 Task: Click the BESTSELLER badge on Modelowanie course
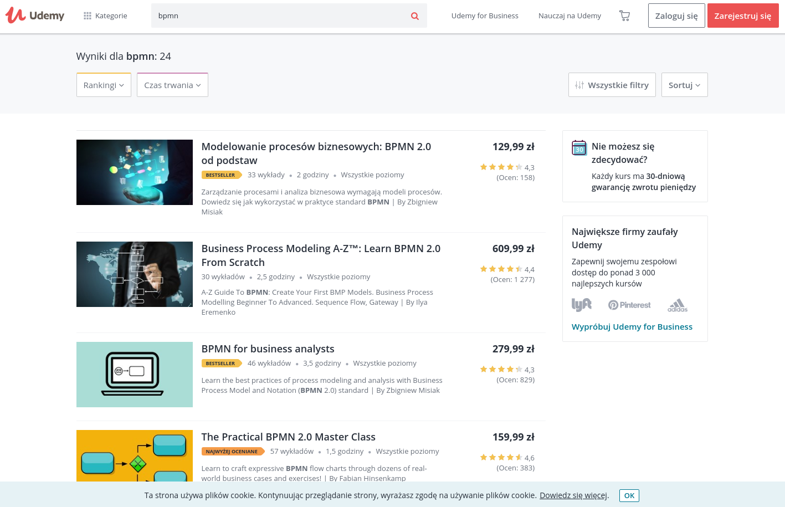coord(222,175)
